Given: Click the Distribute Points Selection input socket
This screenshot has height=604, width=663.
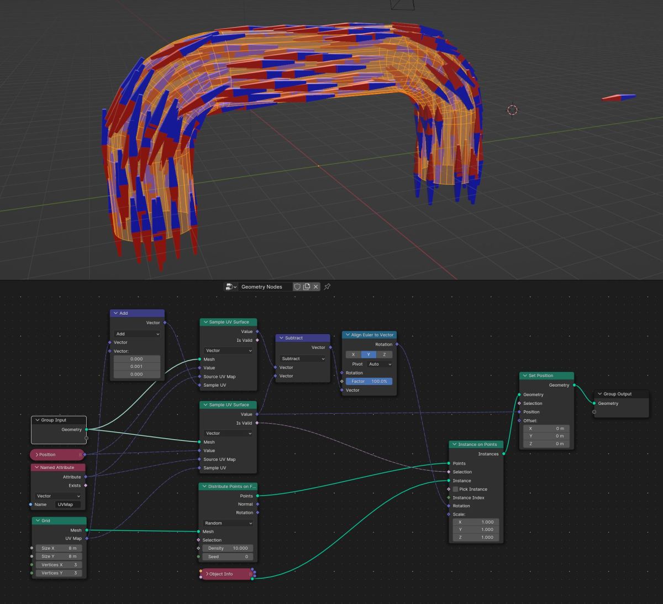Looking at the screenshot, I should (x=198, y=540).
